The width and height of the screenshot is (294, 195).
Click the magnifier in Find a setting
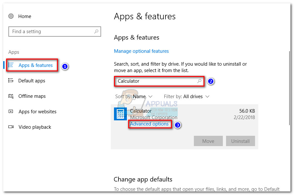pos(96,32)
